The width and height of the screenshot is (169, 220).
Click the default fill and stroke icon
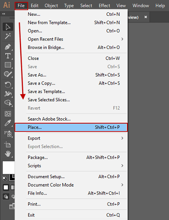(x=4, y=178)
